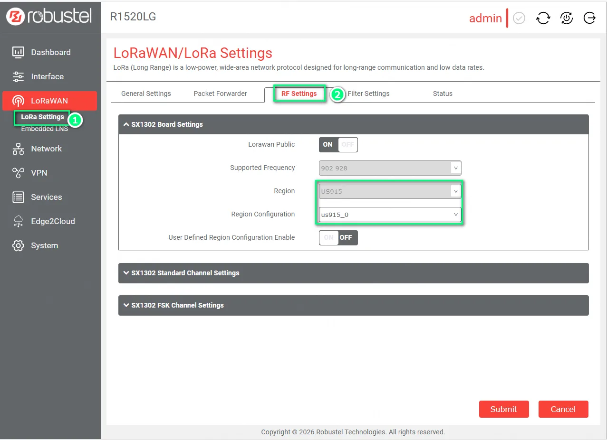Open Embedded LNS submenu item
607x440 pixels.
click(x=44, y=129)
